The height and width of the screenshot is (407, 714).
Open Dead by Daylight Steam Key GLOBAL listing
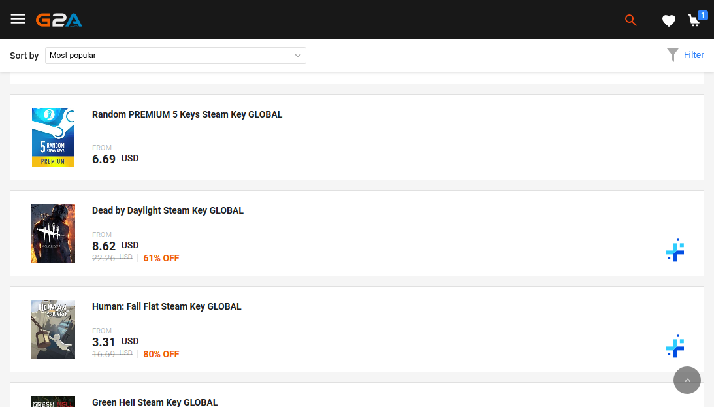(168, 211)
